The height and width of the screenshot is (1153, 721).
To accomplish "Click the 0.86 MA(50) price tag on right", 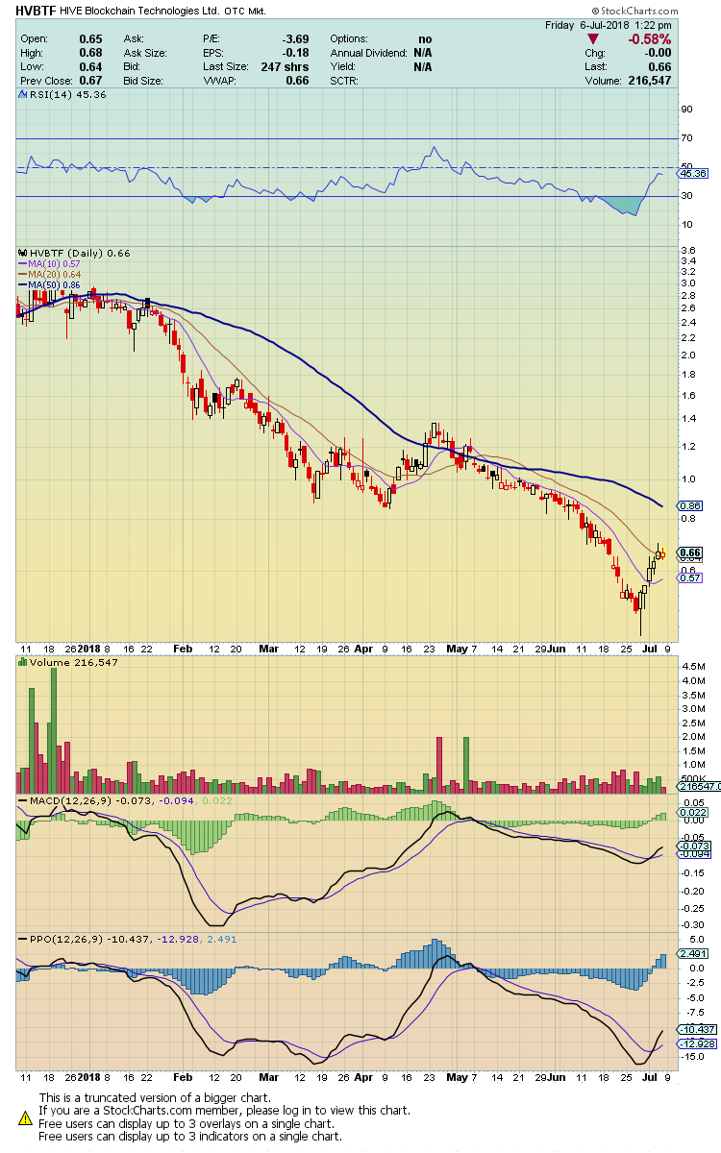I will (x=689, y=505).
